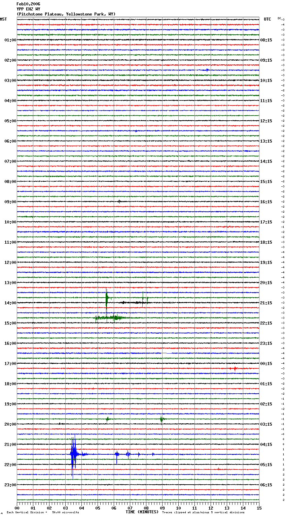Click the TIME (MINUTES) axis title

[142, 512]
